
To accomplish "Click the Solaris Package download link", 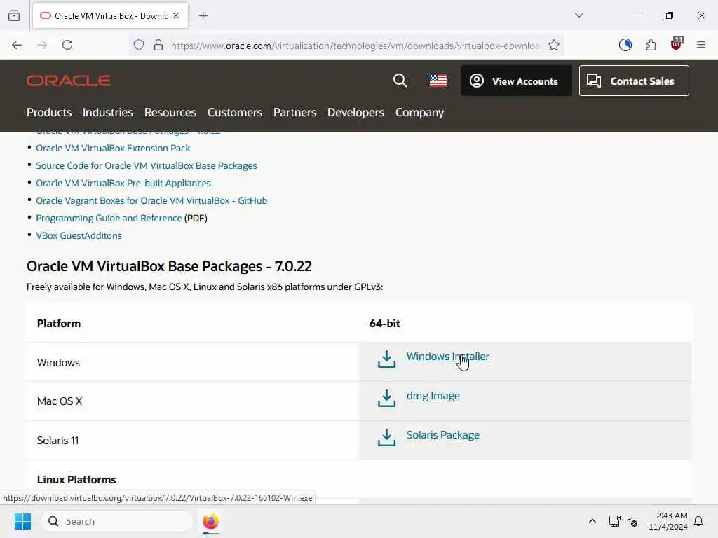I will click(442, 435).
